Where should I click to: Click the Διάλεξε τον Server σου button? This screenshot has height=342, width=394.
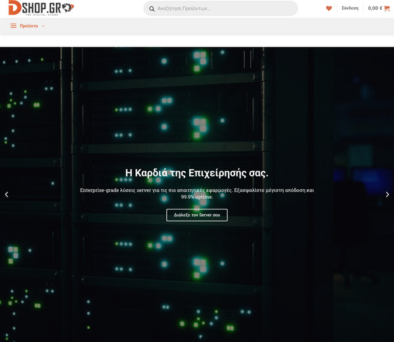click(x=197, y=215)
